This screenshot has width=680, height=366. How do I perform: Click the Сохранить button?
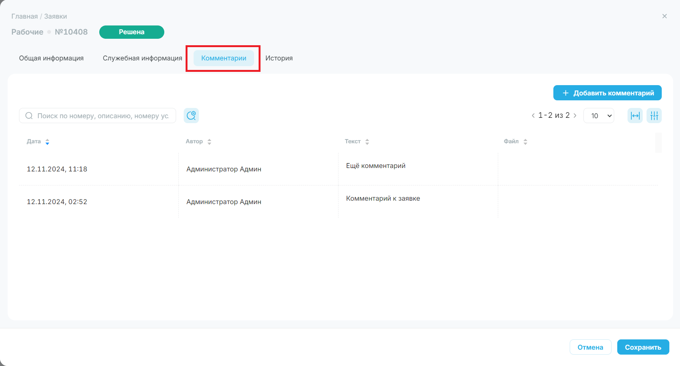(x=643, y=347)
